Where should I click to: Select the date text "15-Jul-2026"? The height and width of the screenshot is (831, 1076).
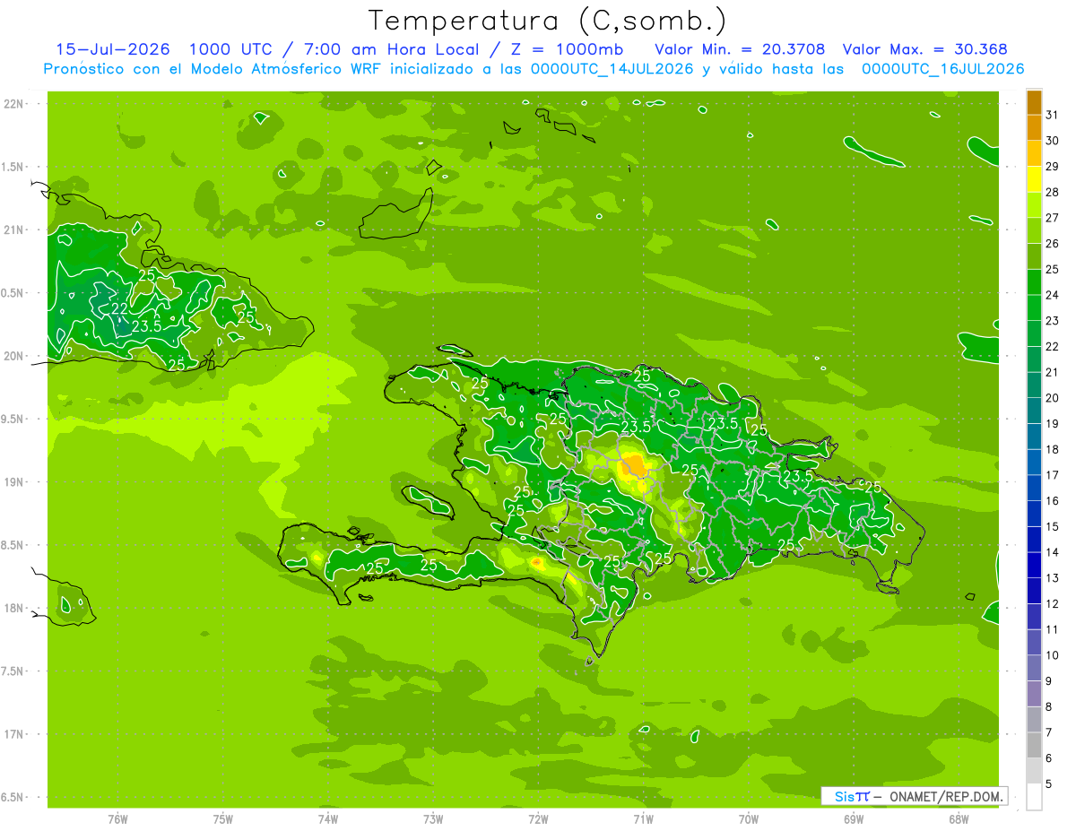point(113,49)
